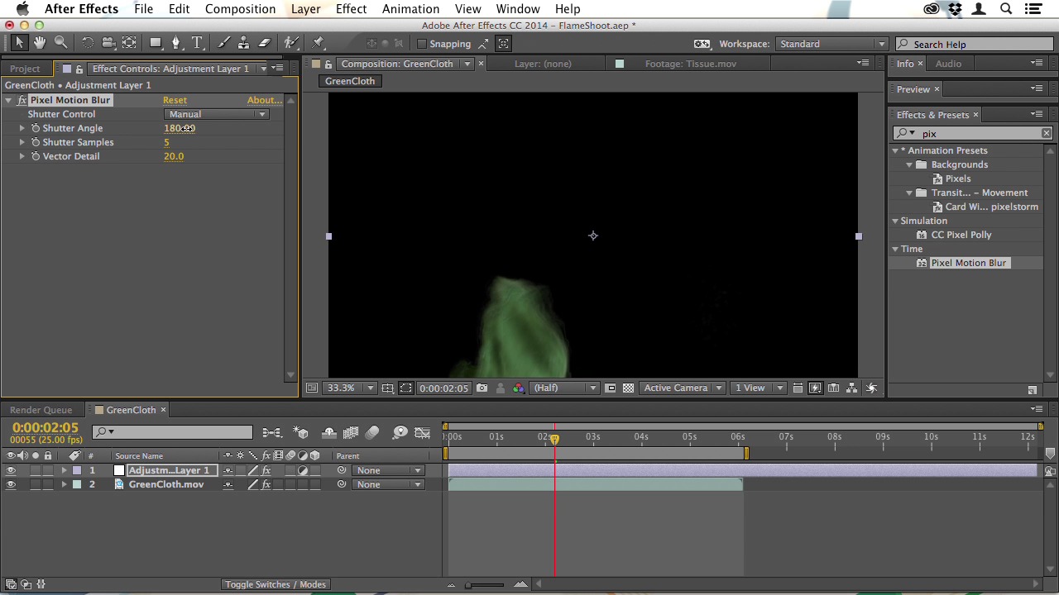This screenshot has width=1059, height=595.
Task: Click the Vector Detail value 20.0
Action: [x=174, y=156]
